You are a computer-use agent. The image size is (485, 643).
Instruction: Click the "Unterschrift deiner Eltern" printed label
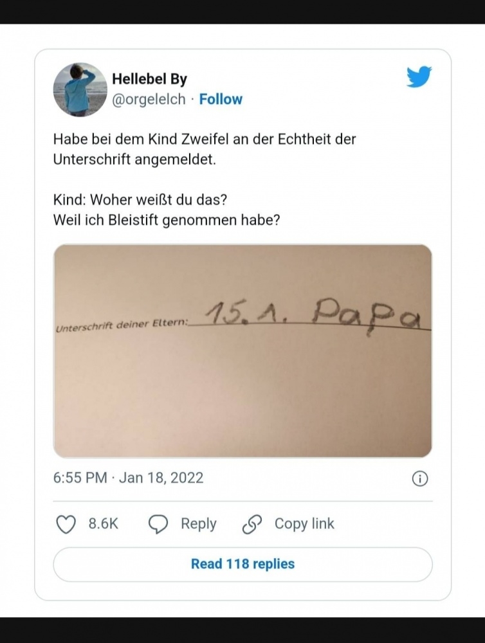pos(121,325)
